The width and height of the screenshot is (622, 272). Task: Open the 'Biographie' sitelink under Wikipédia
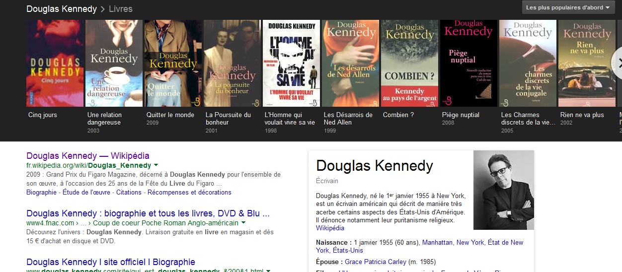pos(42,192)
